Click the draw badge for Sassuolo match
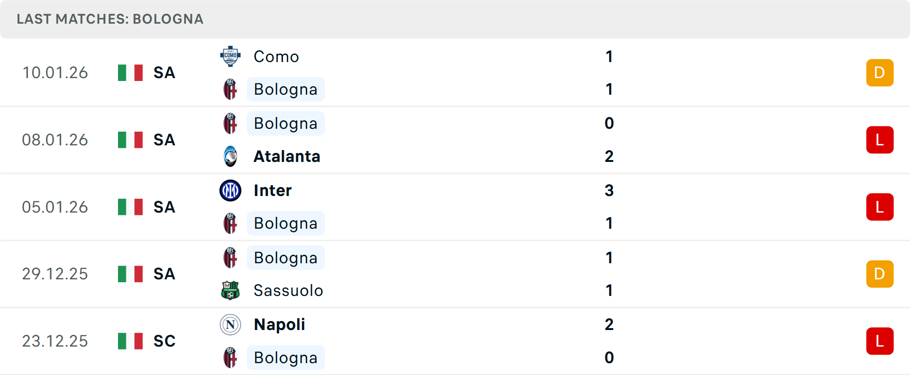The width and height of the screenshot is (910, 375). pos(880,274)
